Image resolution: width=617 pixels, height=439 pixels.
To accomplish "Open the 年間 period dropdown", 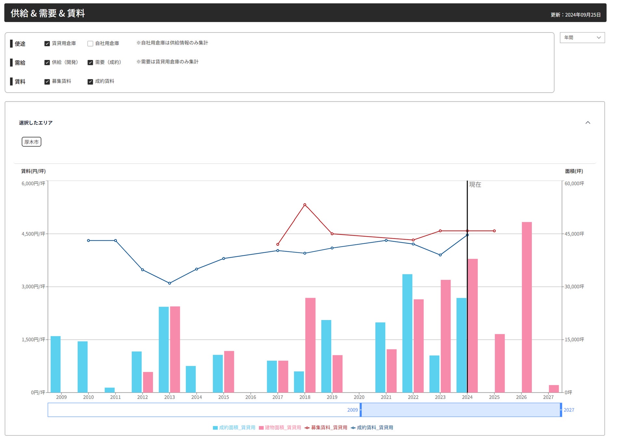I will 582,38.
